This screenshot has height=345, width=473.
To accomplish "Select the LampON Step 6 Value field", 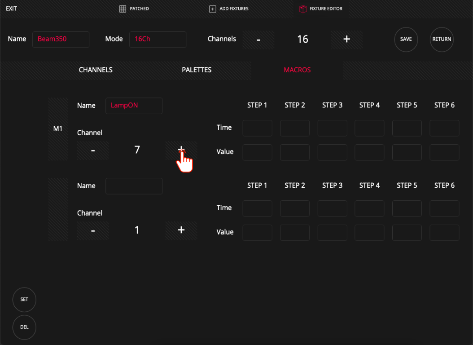I will [444, 152].
